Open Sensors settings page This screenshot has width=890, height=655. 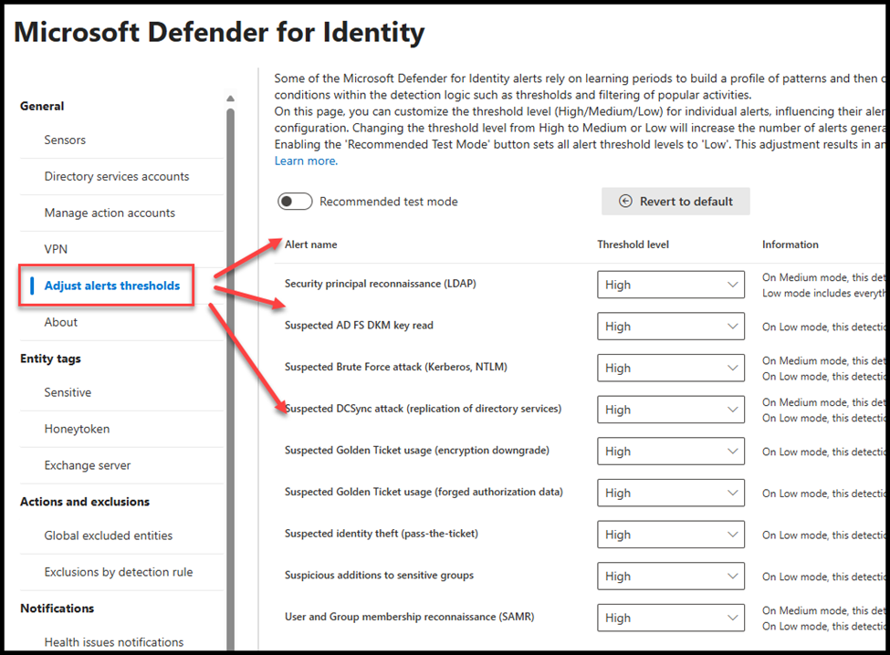click(x=65, y=140)
